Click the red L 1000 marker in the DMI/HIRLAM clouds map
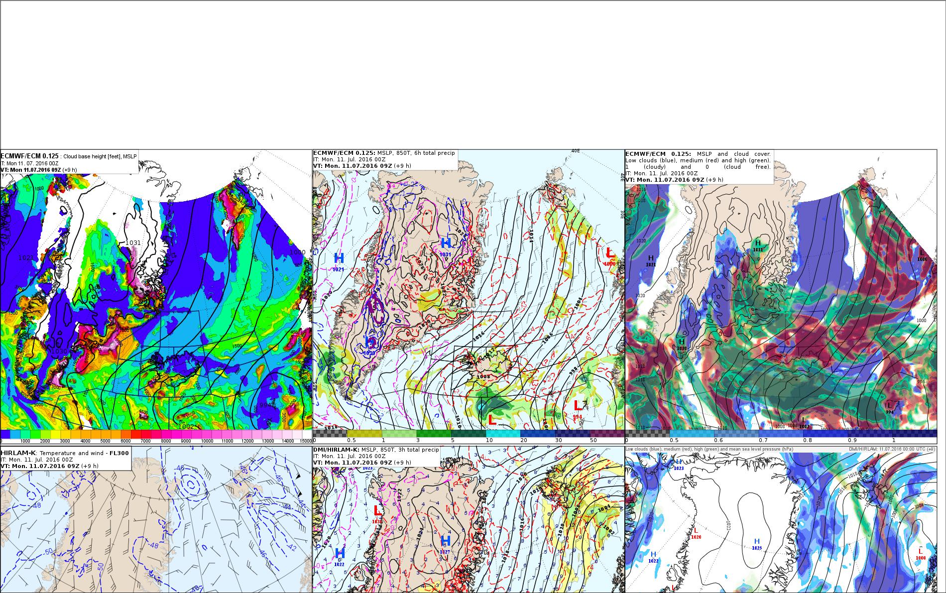Viewport: 946px width, 593px height. pyautogui.click(x=920, y=554)
